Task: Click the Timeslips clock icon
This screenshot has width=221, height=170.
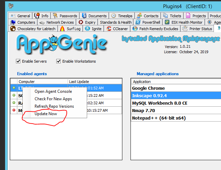Action: pos(114,16)
